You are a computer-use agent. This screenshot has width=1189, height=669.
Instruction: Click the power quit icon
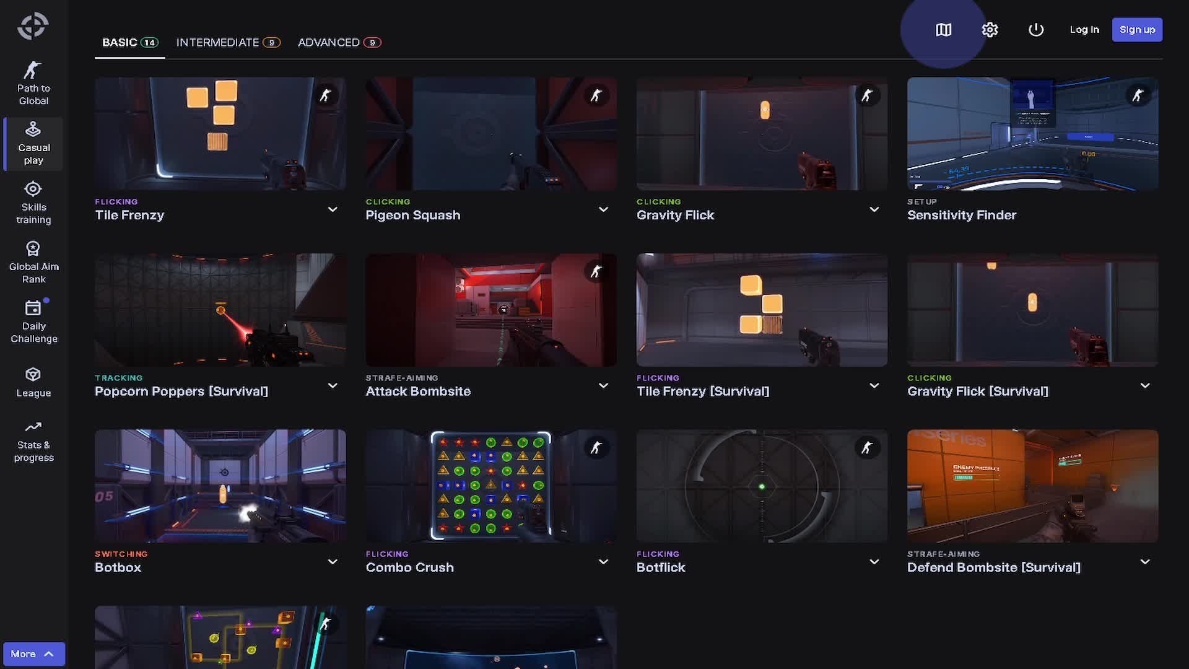point(1036,30)
